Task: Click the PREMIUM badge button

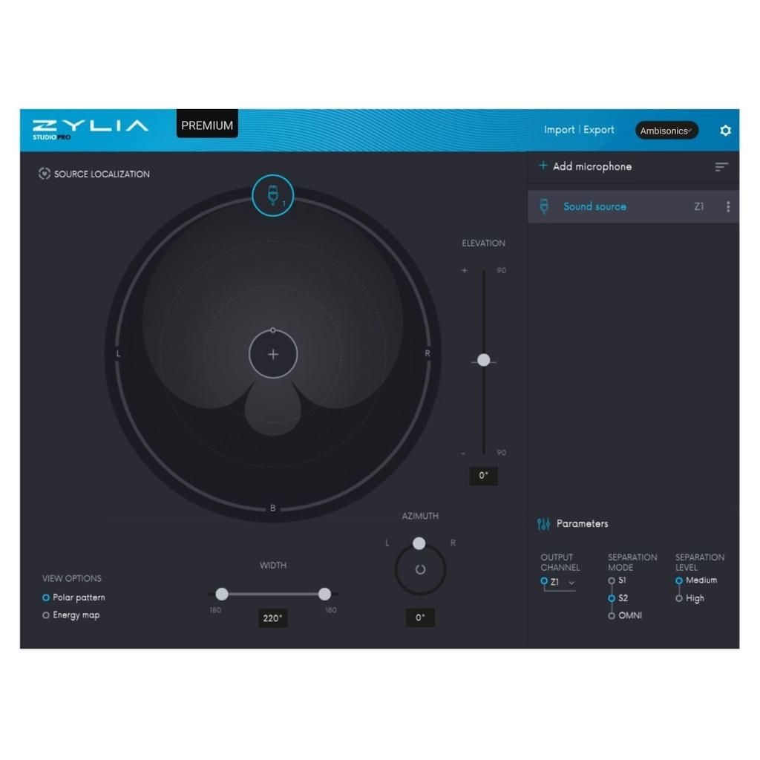Action: click(207, 125)
